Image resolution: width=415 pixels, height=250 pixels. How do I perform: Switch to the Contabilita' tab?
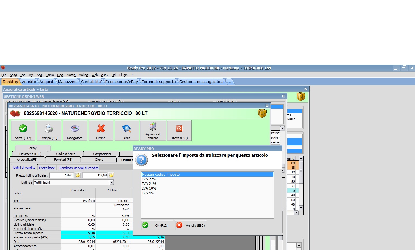[x=92, y=82]
